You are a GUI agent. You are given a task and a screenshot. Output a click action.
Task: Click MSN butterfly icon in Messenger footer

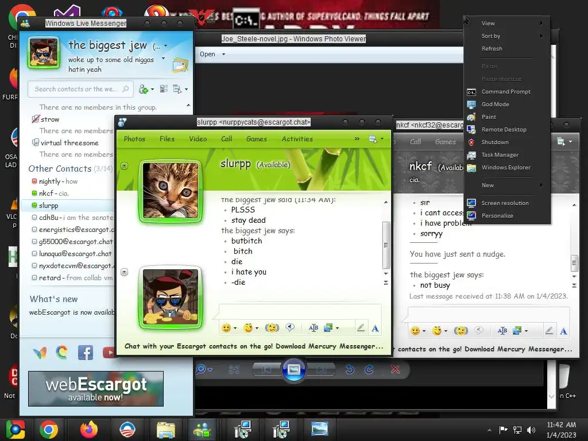pyautogui.click(x=40, y=353)
